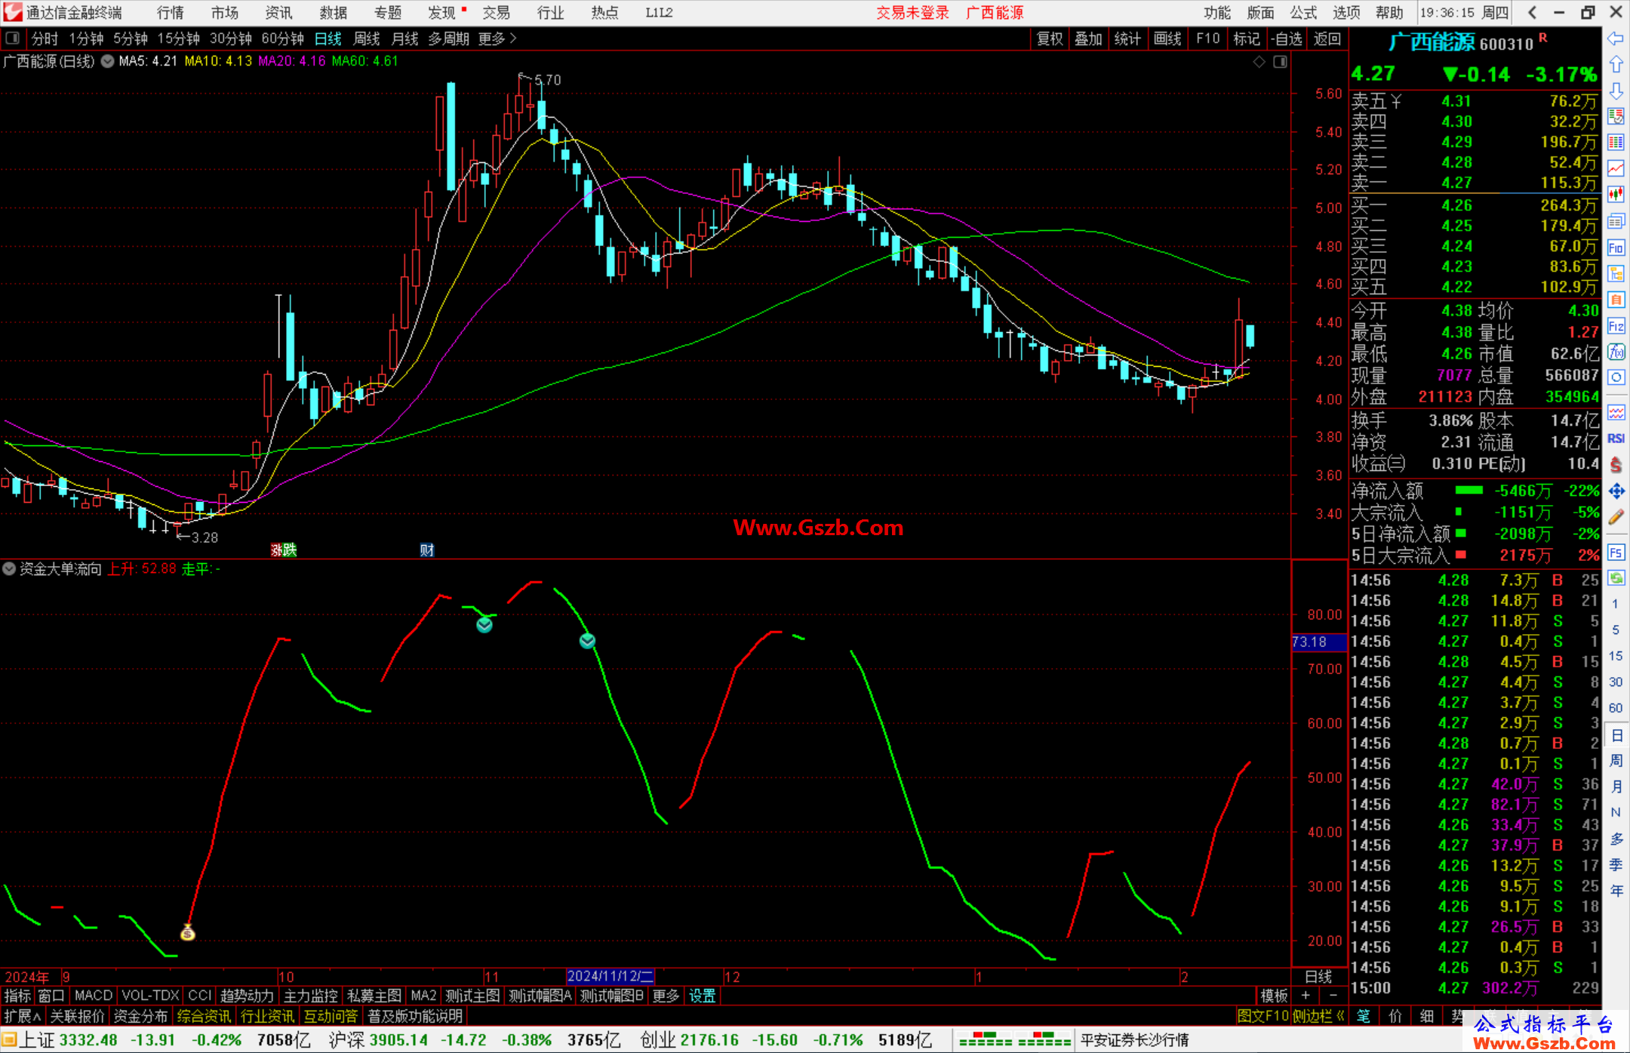This screenshot has width=1630, height=1053.
Task: Click the 涨跌 marker below the price chart
Action: coord(284,550)
